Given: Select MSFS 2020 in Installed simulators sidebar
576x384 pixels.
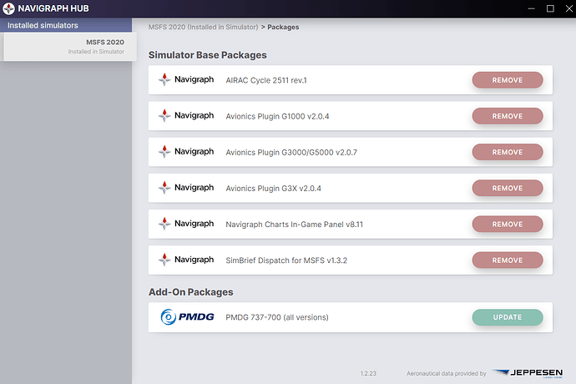Looking at the screenshot, I should click(x=70, y=47).
